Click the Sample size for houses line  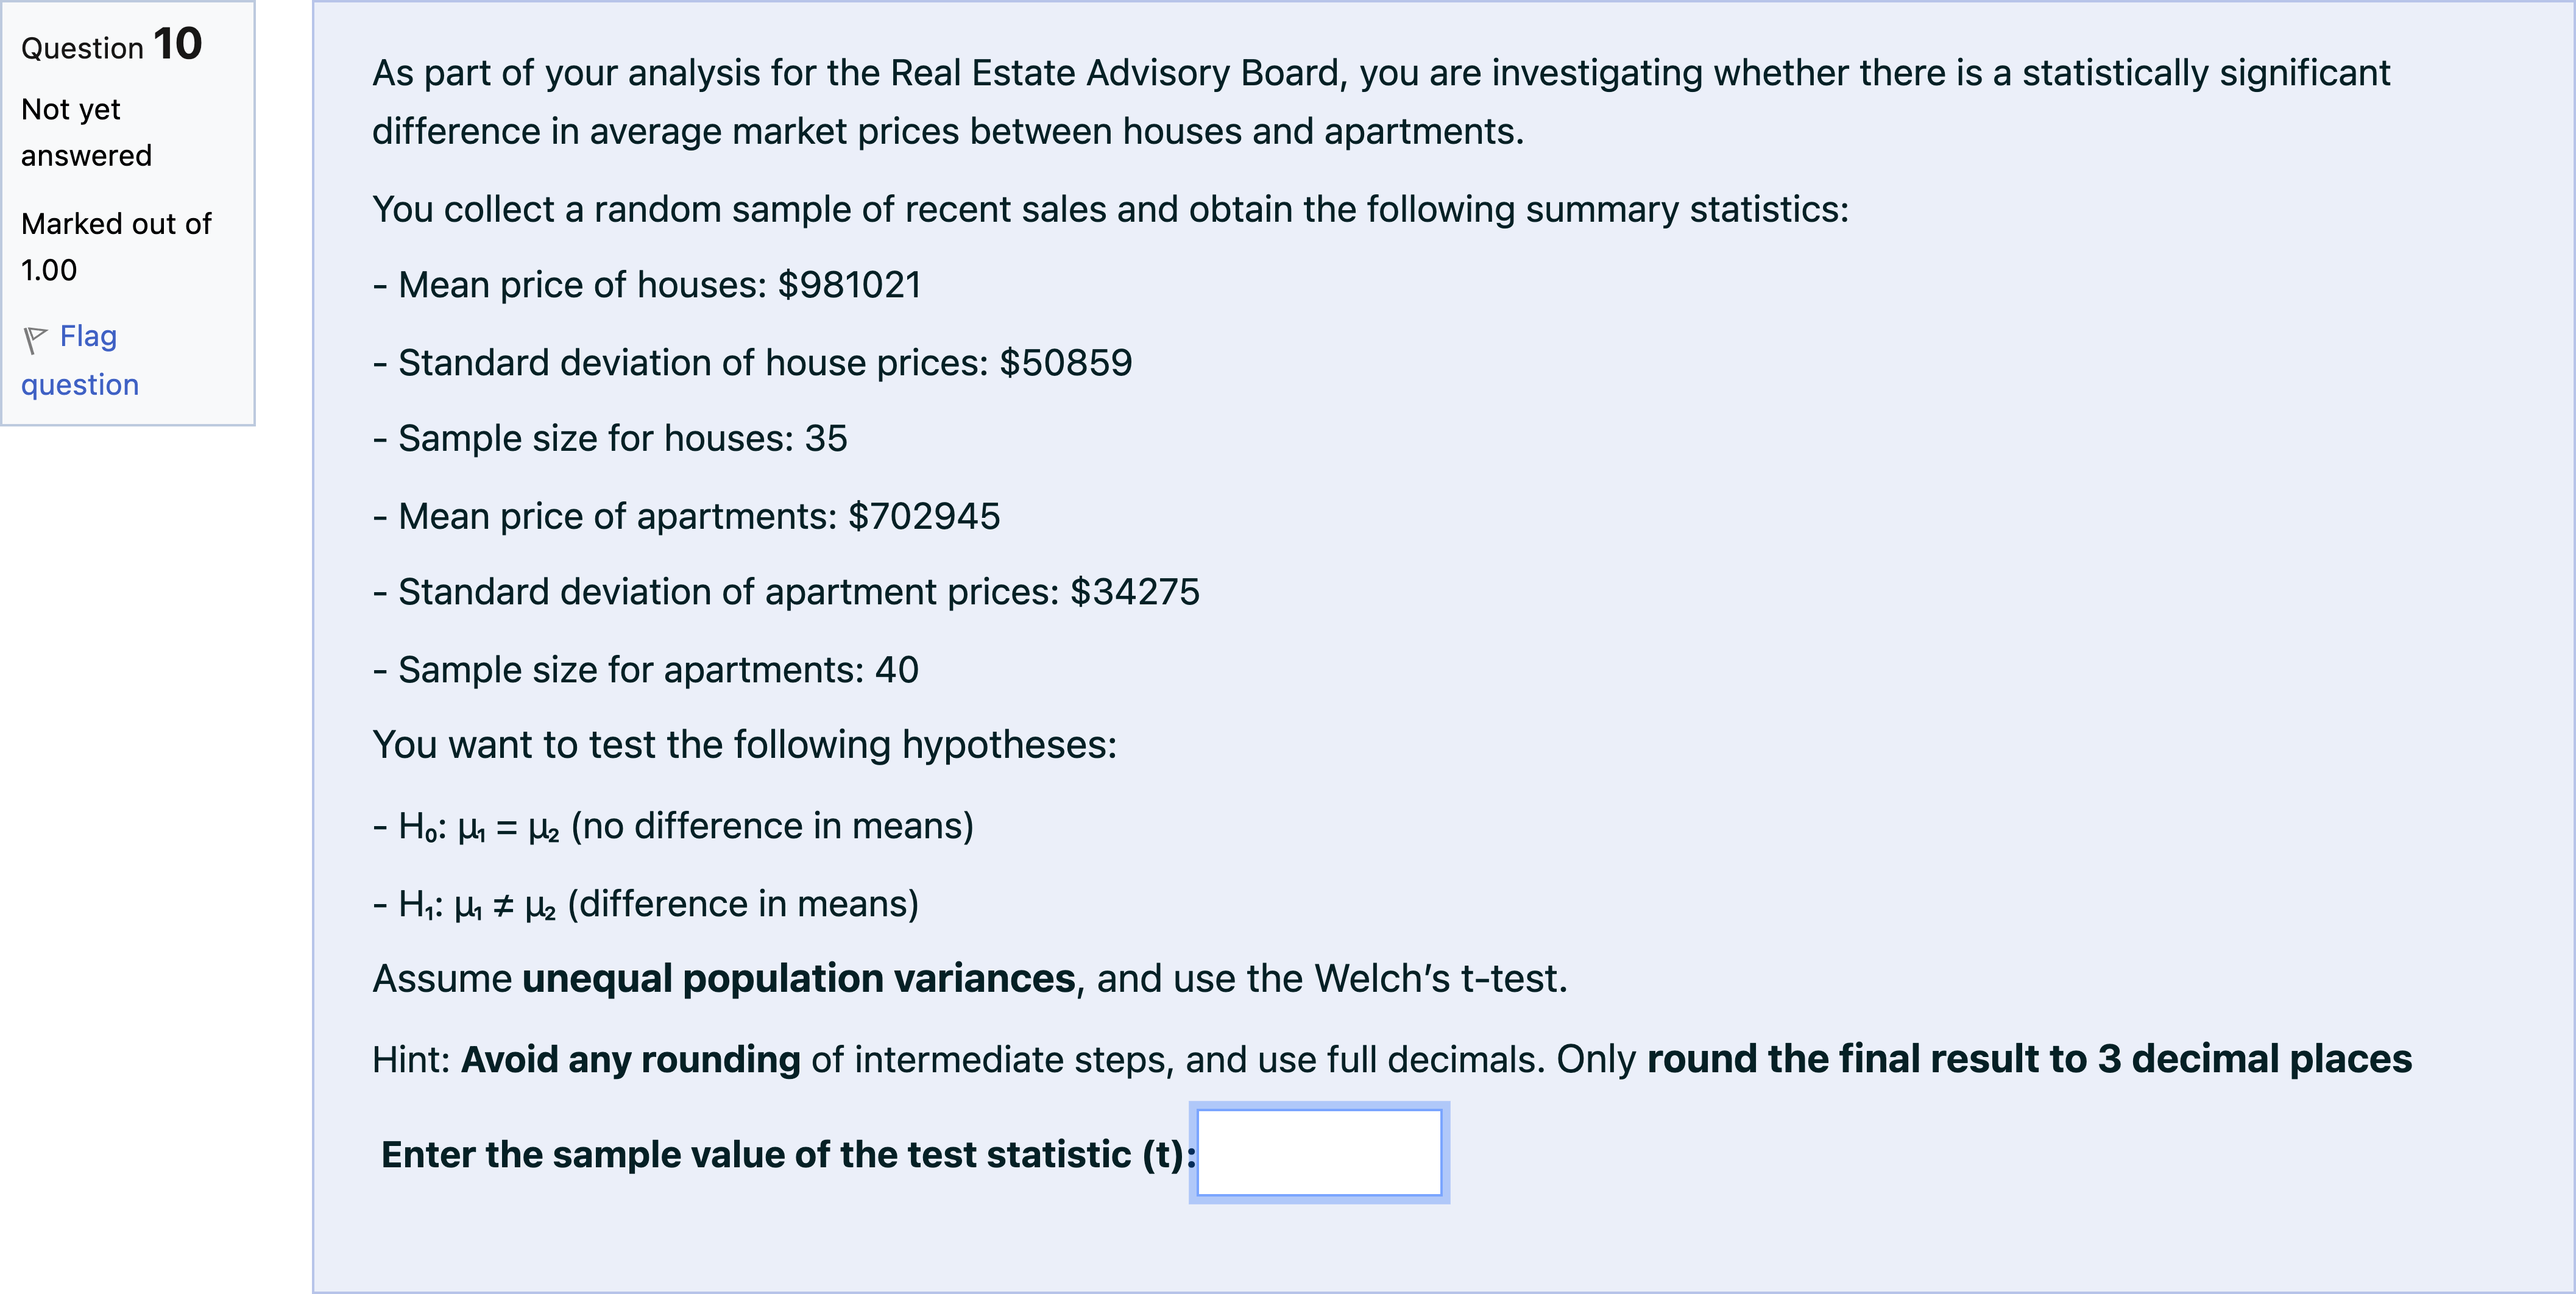coord(610,439)
